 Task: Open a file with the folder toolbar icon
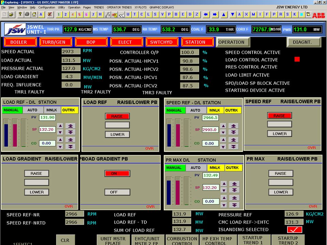11,15
